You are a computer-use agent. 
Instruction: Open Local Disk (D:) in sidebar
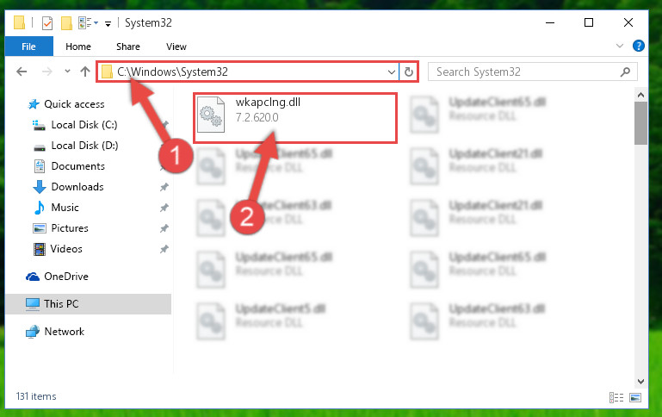click(x=84, y=146)
